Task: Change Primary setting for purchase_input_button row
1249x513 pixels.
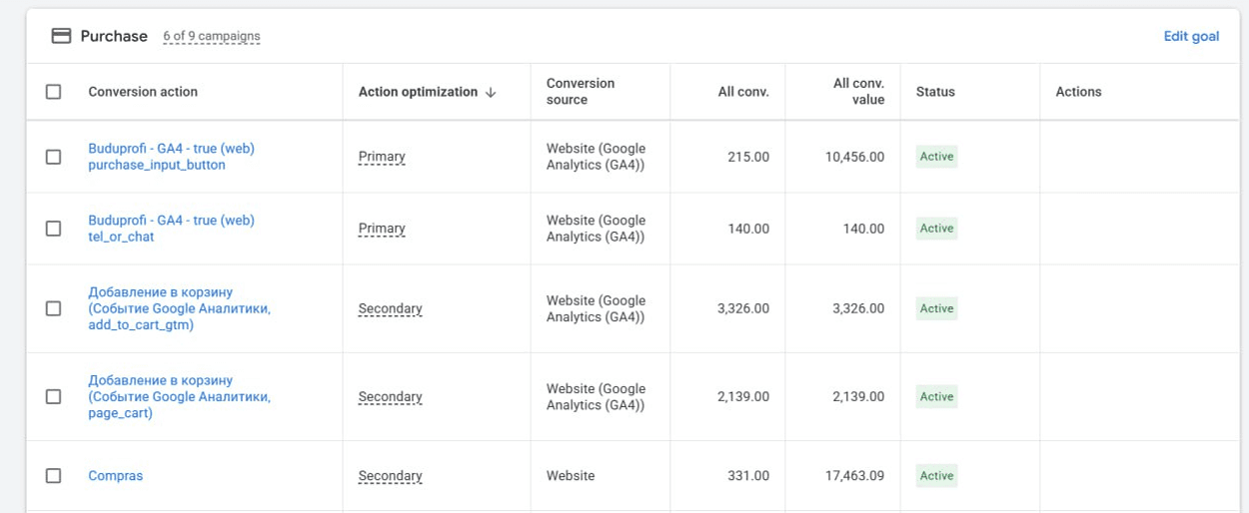Action: (x=382, y=157)
